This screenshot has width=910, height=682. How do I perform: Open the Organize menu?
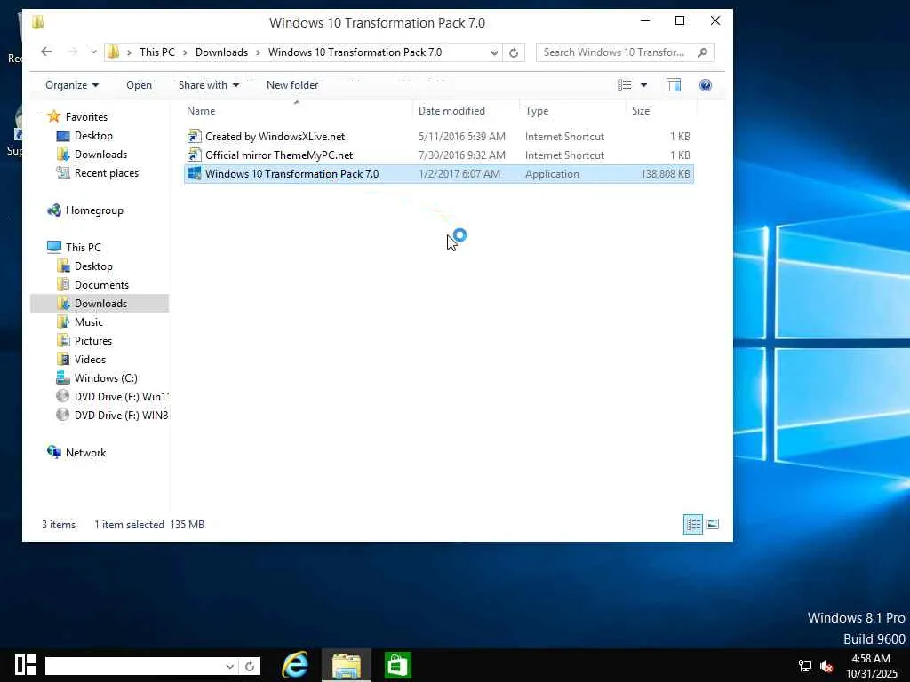point(72,85)
